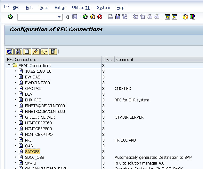Click the Next Page icon

[x=150, y=17]
